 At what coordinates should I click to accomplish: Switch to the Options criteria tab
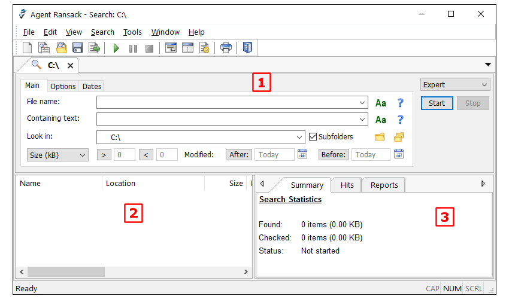pos(63,86)
